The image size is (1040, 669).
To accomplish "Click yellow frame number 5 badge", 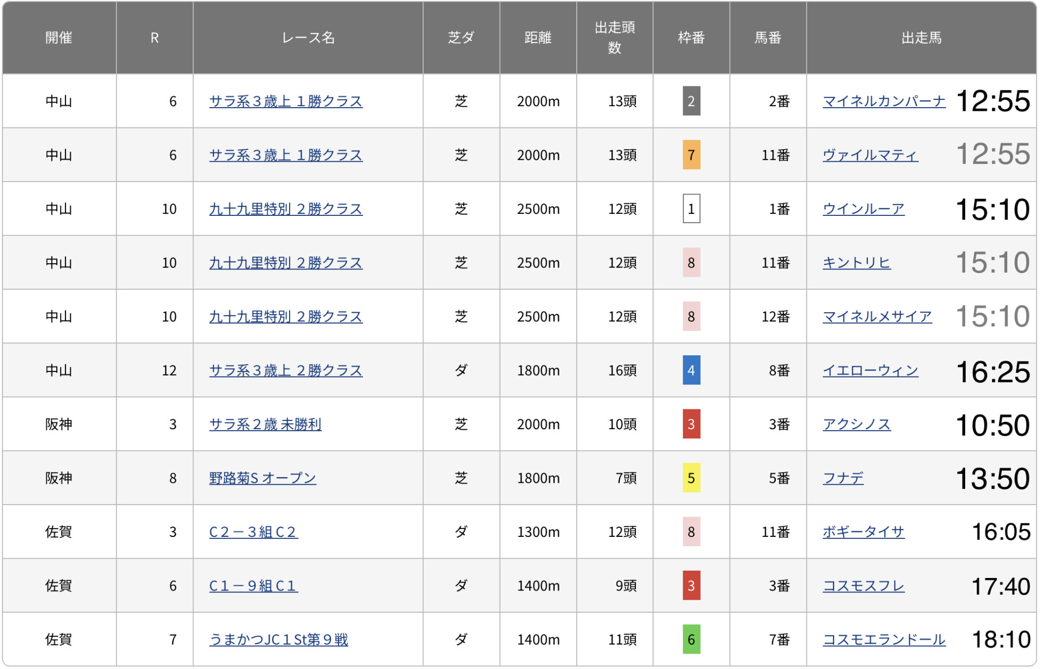I will coord(691,478).
